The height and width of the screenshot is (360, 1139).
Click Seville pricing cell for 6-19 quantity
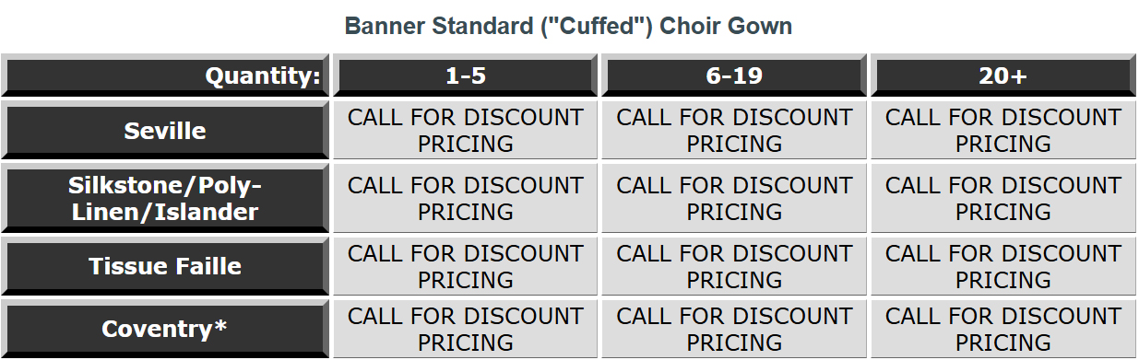(734, 131)
